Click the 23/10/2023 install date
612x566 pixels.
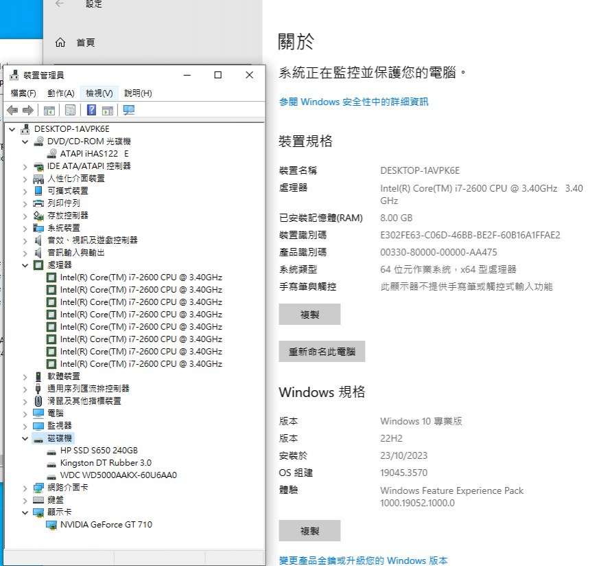(x=403, y=455)
